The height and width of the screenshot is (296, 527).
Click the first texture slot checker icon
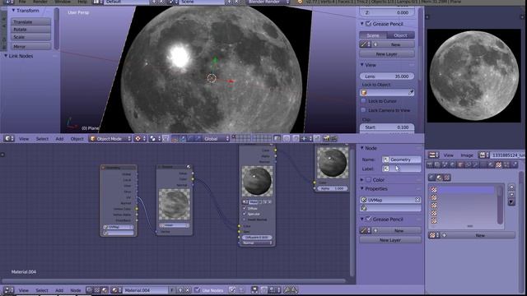(434, 190)
